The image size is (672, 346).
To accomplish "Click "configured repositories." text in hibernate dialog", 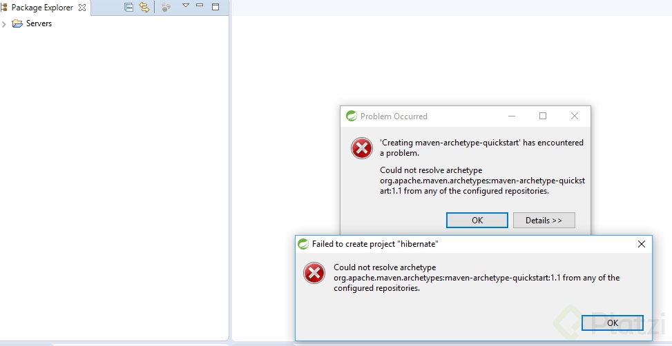I will [376, 288].
